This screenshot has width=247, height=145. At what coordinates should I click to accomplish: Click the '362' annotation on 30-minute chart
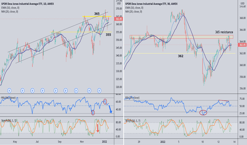[x=180, y=56]
